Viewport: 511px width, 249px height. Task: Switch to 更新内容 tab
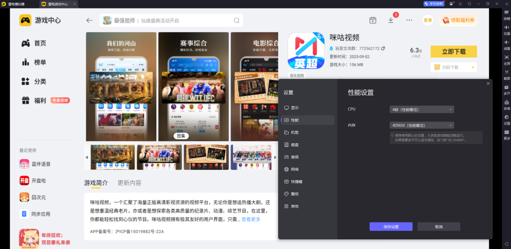click(x=129, y=183)
